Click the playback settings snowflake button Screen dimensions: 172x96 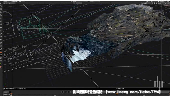point(63,92)
